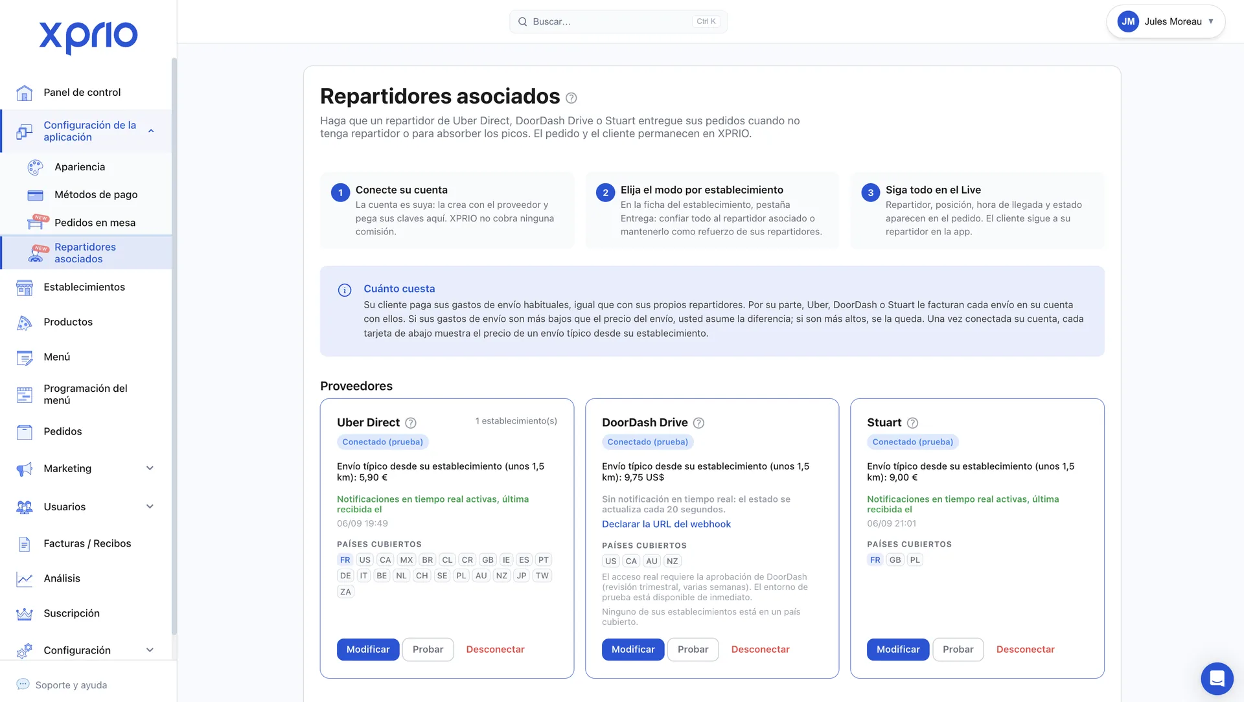Click the Apariencia palette icon

pyautogui.click(x=36, y=167)
